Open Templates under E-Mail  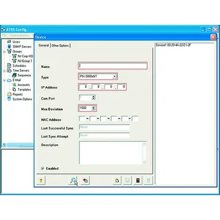click(x=24, y=90)
